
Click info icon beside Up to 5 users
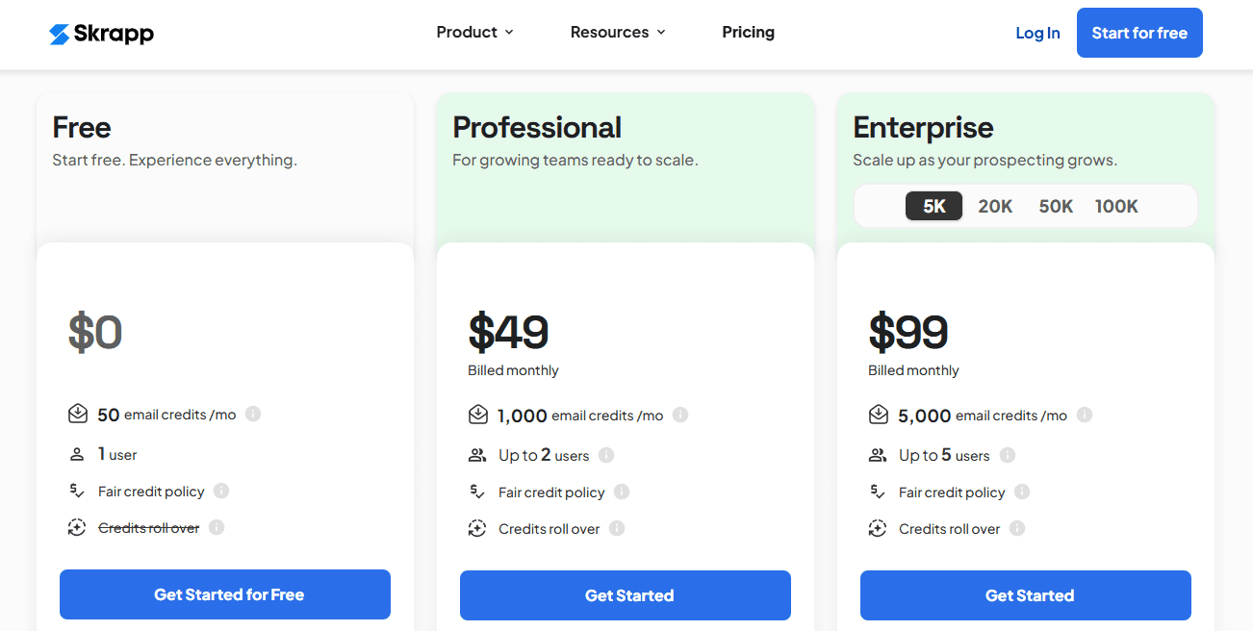(1008, 456)
